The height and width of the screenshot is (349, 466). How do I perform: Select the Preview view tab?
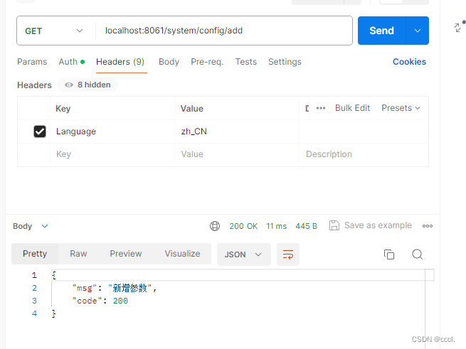(126, 254)
